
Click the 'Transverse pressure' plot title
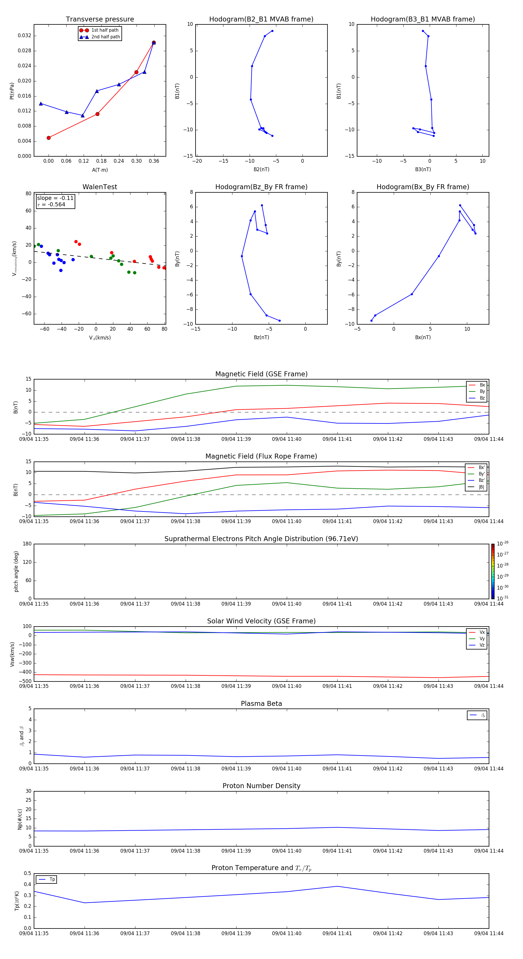point(100,19)
